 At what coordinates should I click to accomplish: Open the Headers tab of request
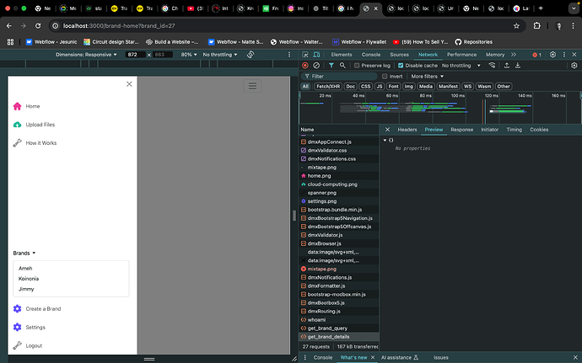coord(407,130)
